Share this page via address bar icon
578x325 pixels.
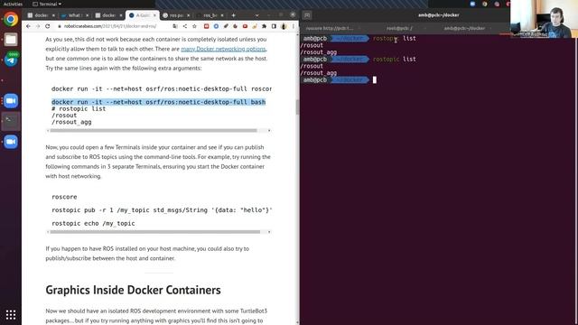coord(184,26)
